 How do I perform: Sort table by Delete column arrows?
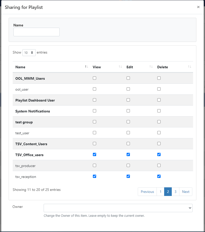[190, 67]
